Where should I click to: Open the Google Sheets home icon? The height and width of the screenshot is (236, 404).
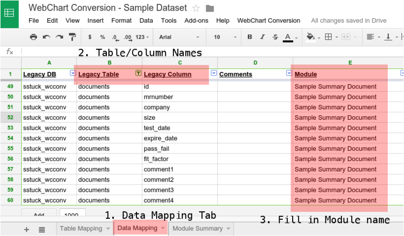click(x=10, y=13)
